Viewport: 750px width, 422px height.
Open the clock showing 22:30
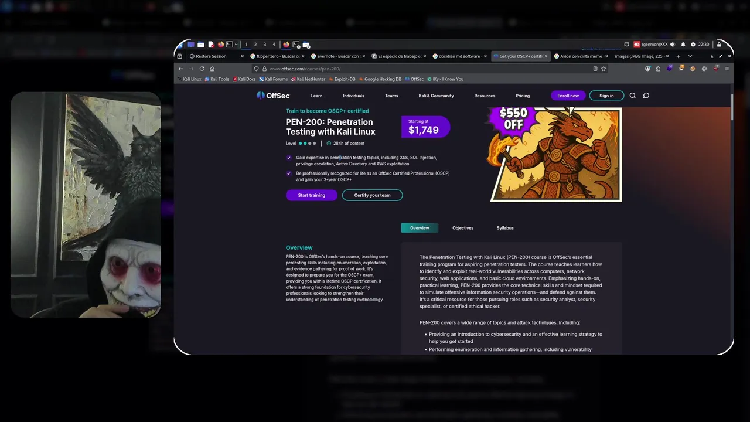pyautogui.click(x=704, y=45)
